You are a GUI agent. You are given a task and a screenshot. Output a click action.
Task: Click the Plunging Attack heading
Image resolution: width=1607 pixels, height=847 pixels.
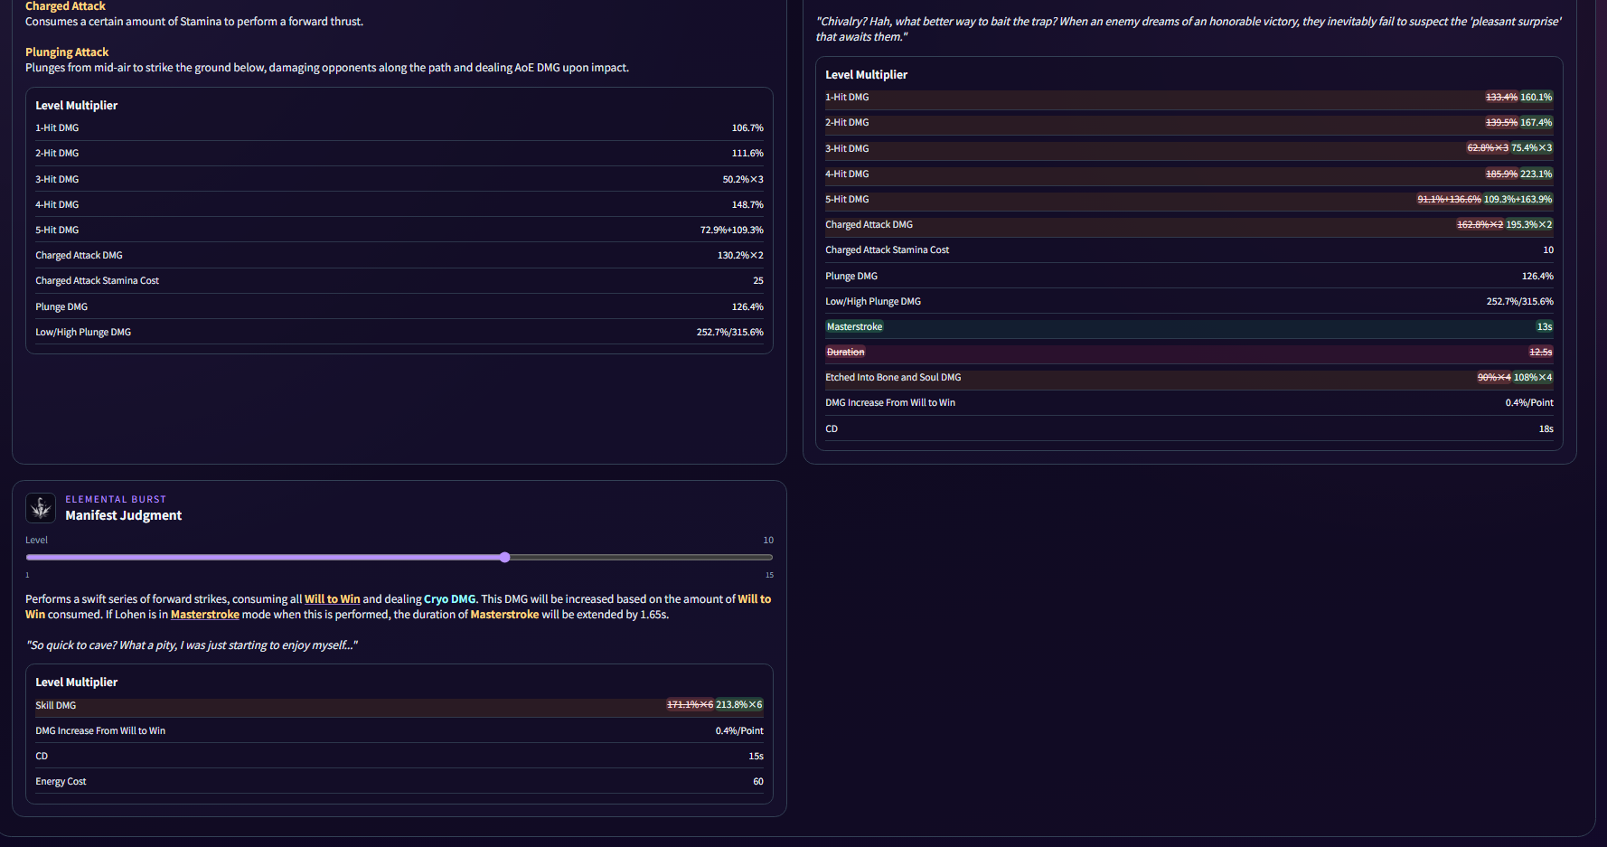[x=67, y=52]
